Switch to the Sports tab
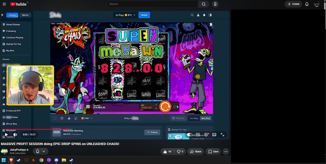 tap(25, 15)
